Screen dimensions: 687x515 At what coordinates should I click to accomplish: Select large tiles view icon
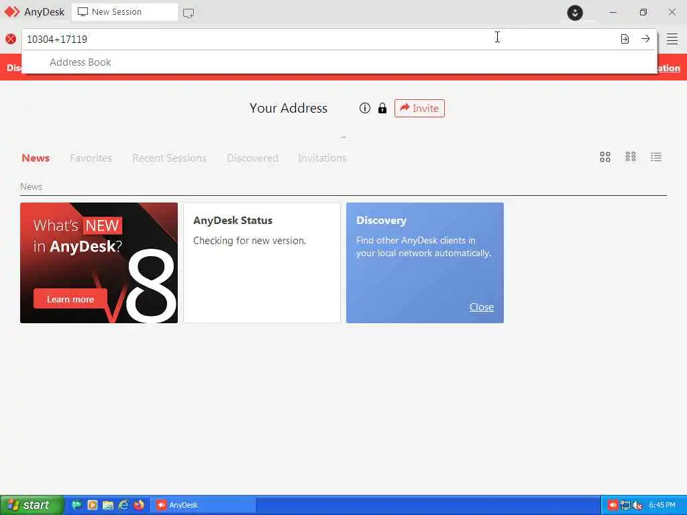605,157
